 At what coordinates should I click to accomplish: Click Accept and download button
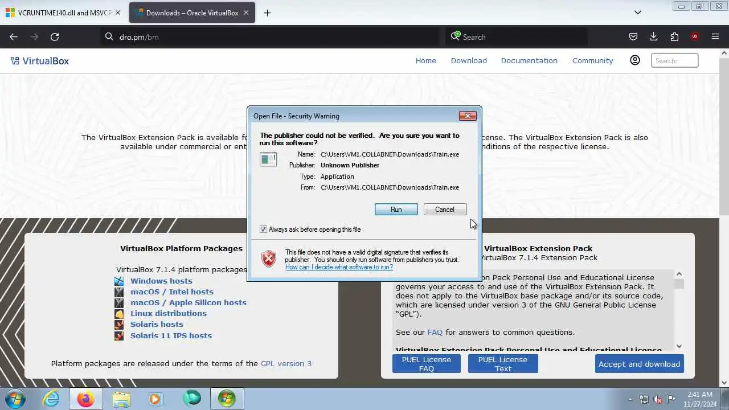pos(639,364)
